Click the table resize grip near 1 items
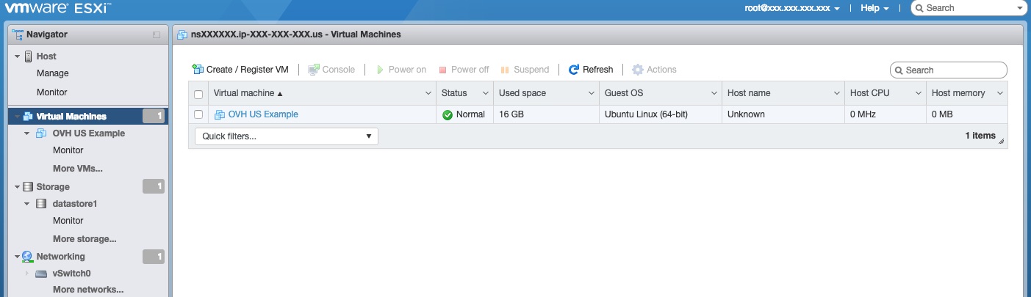 click(1001, 140)
